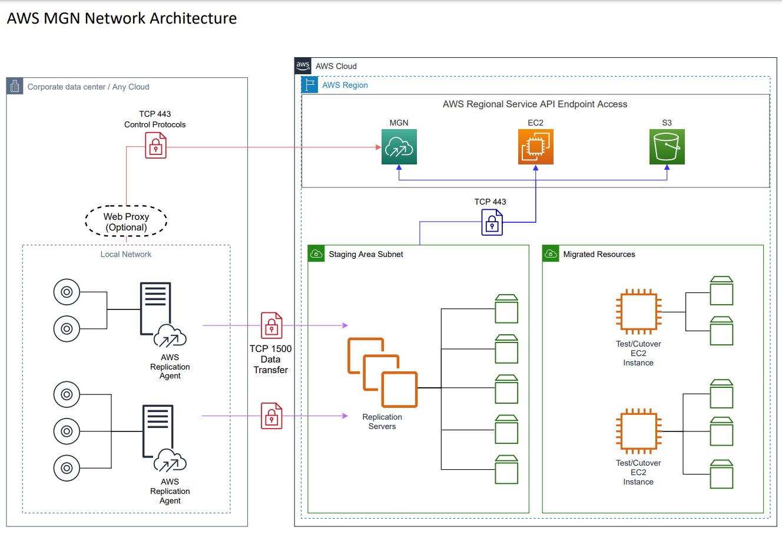This screenshot has width=782, height=537.
Task: Click the second volume icon from top in Staging Area
Action: (x=506, y=349)
